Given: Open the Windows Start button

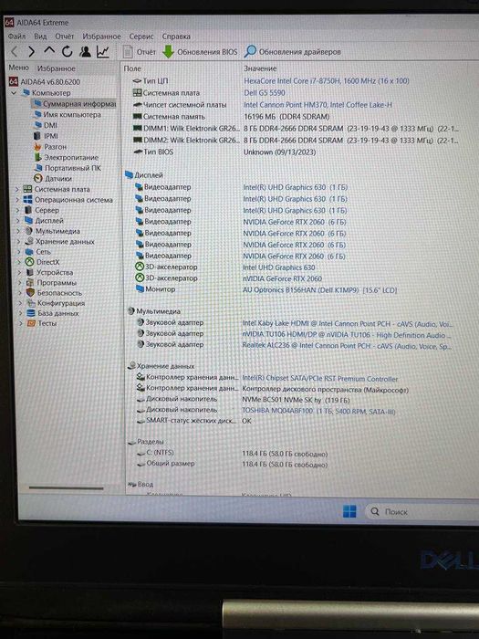Looking at the screenshot, I should pyautogui.click(x=349, y=511).
